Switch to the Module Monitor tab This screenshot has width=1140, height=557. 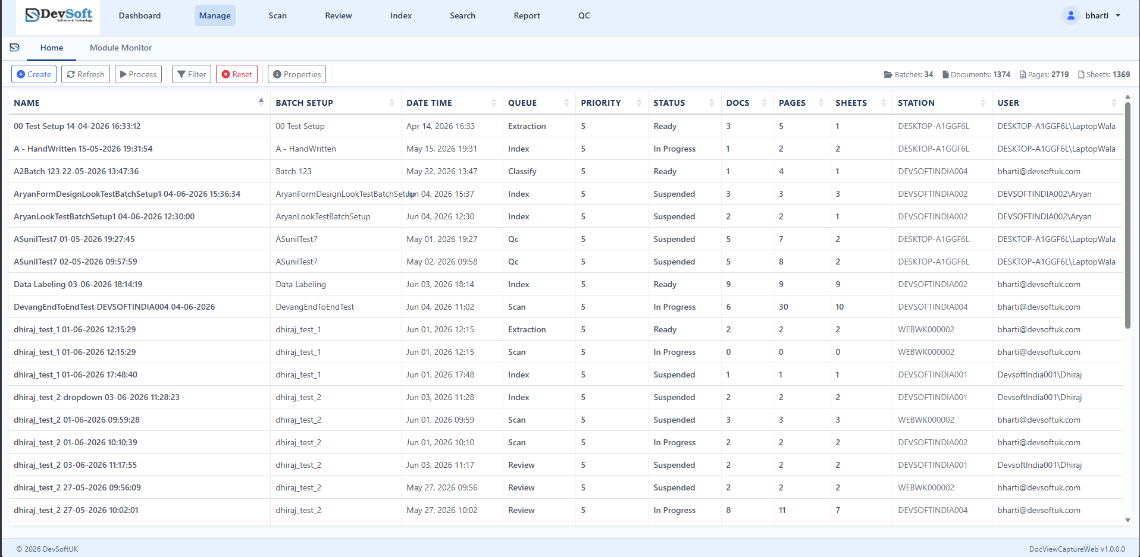click(x=121, y=48)
